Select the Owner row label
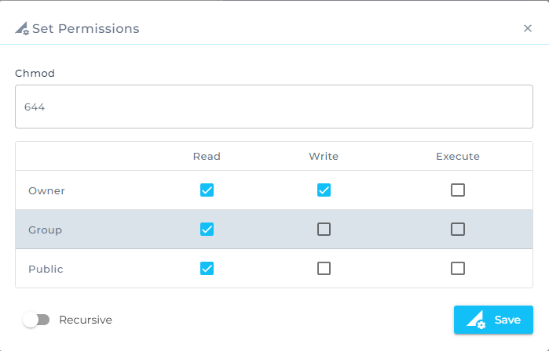Screen dimensions: 549x351 click(46, 190)
